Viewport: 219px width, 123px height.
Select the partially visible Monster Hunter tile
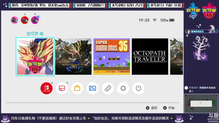point(177,57)
